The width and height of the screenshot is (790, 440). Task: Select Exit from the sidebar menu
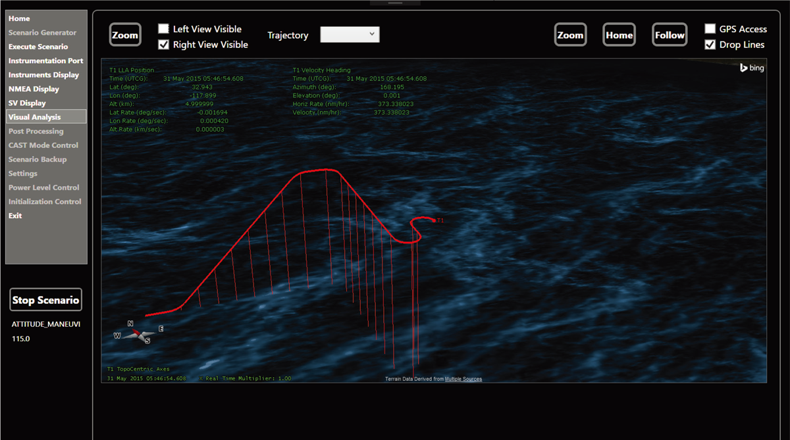15,216
